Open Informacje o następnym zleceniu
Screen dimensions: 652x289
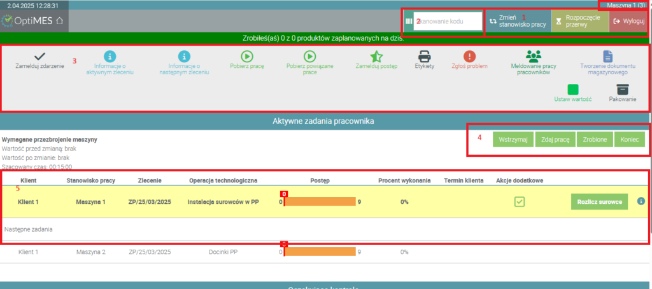(x=184, y=57)
